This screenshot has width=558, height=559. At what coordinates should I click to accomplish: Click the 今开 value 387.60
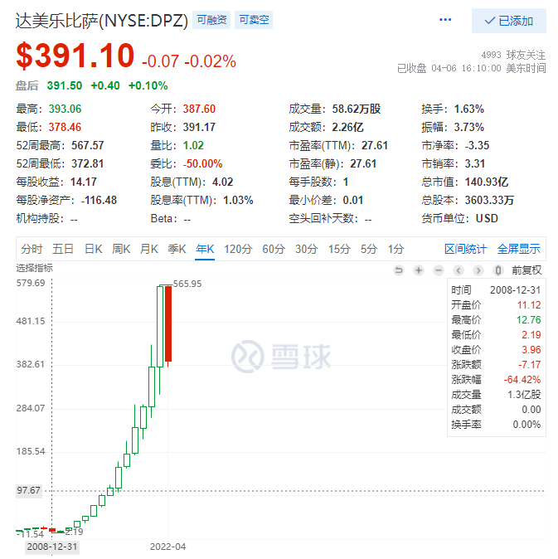click(x=199, y=109)
